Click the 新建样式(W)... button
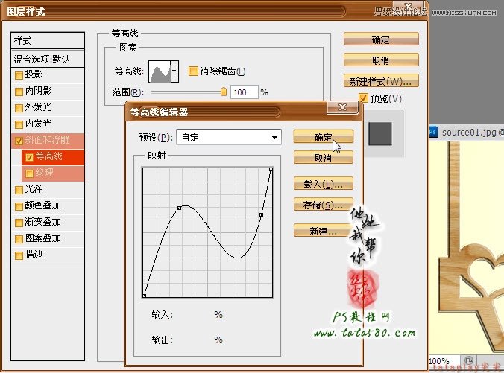504x373 pixels. 381,81
